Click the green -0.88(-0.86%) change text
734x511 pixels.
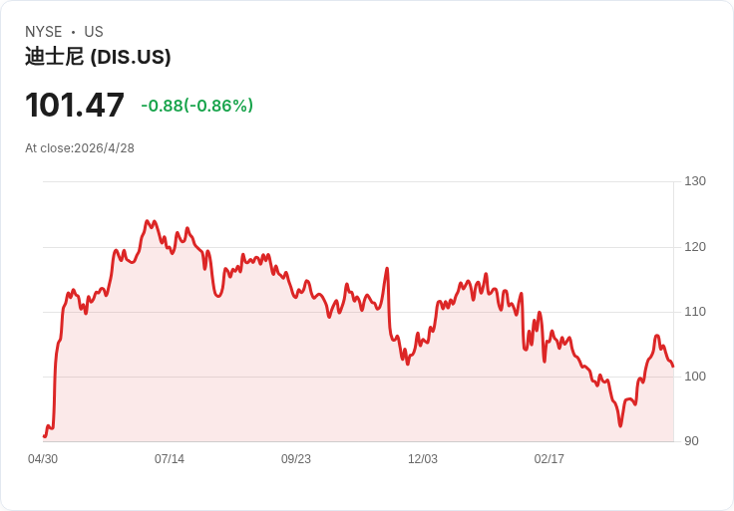click(196, 106)
